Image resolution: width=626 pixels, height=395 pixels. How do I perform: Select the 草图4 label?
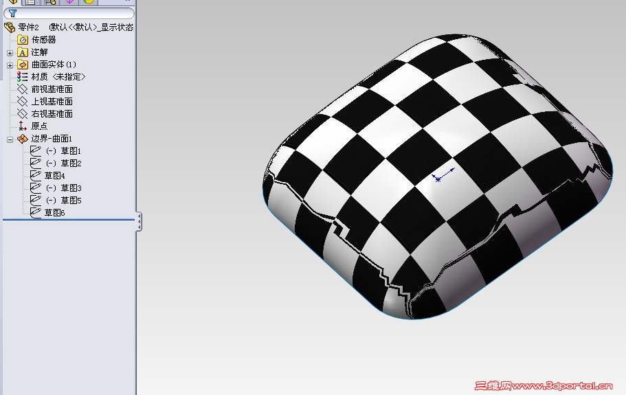point(55,176)
